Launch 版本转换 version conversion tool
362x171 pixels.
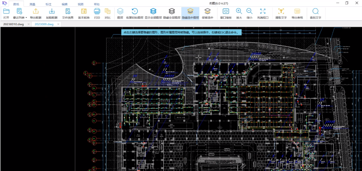84,12
